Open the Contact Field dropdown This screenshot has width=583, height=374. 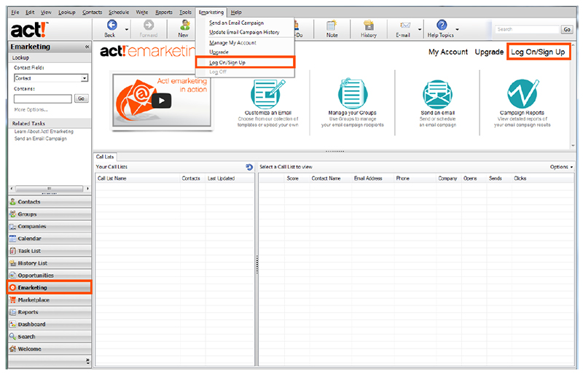click(x=85, y=78)
